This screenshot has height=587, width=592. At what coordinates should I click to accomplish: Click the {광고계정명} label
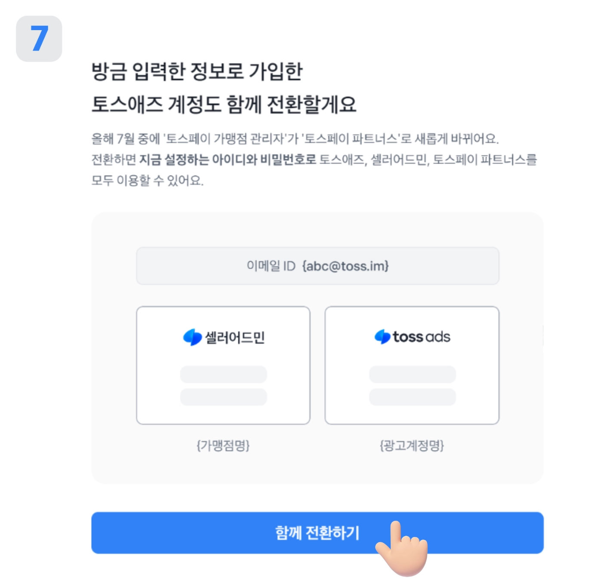click(412, 445)
